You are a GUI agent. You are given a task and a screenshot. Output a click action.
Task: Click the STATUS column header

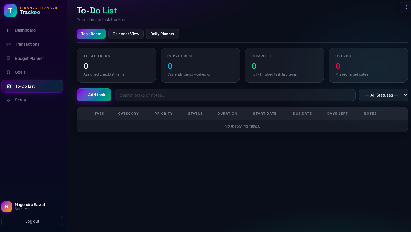click(x=195, y=114)
